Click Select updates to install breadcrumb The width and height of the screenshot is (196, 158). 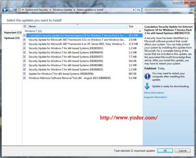(x=90, y=10)
